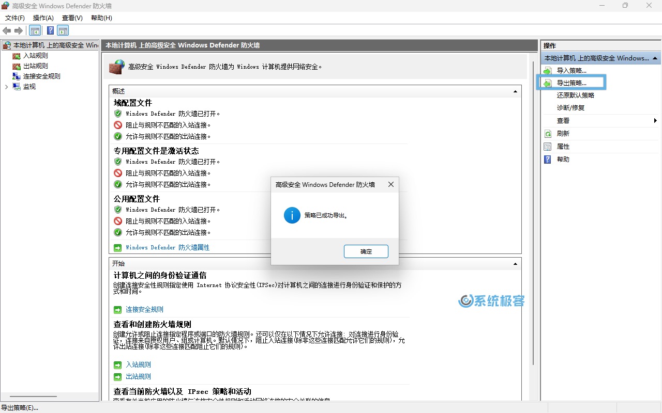662x413 pixels.
Task: Click the 导入策略 import policy icon
Action: 547,70
